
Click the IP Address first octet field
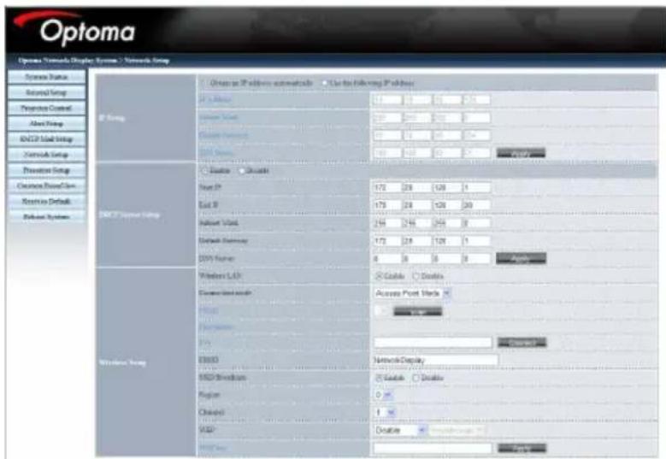pos(387,100)
